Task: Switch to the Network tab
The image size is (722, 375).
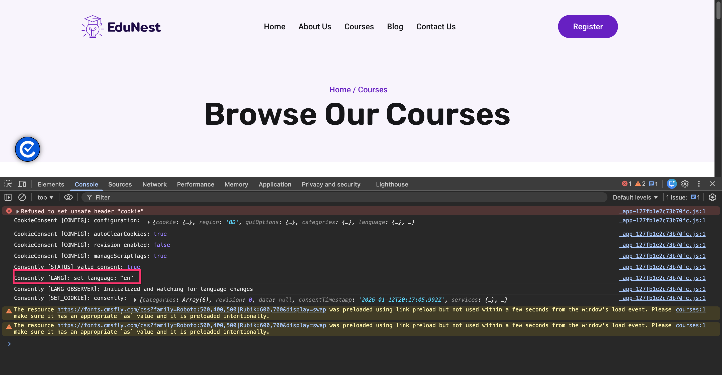Action: (x=154, y=184)
